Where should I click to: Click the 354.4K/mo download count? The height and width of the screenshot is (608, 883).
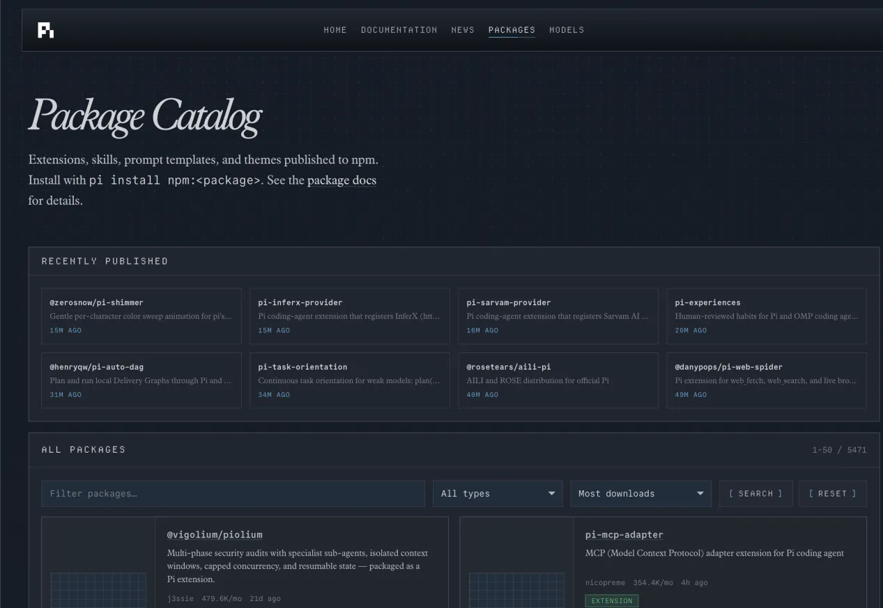[654, 582]
